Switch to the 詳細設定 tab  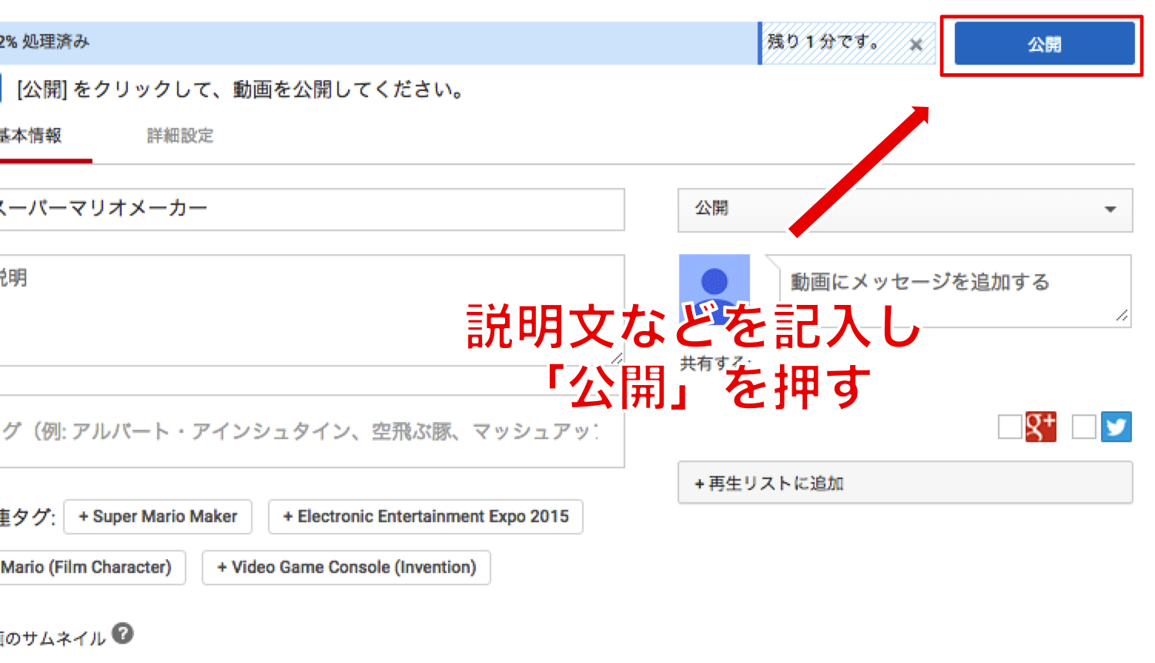point(179,136)
